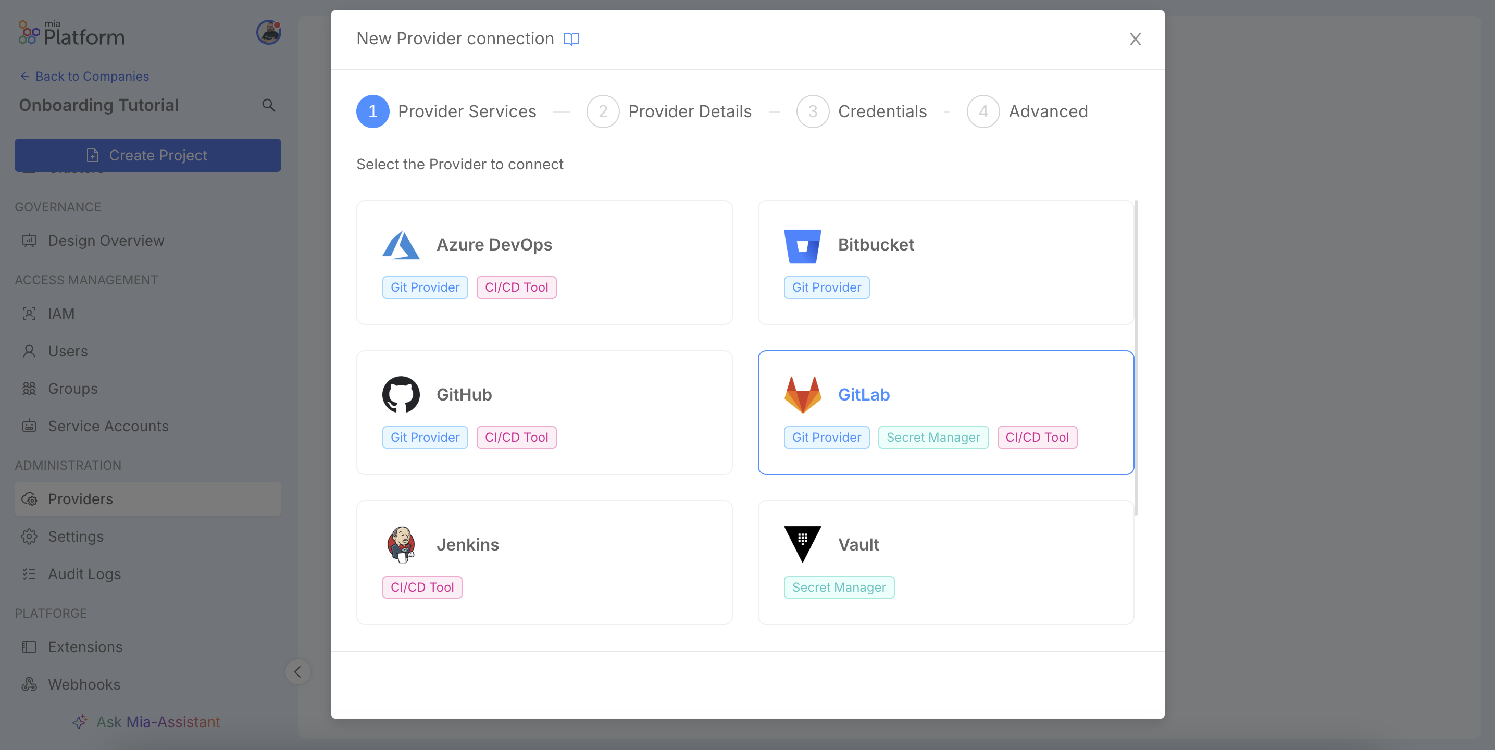
Task: Open the documentation book icon
Action: click(x=571, y=39)
